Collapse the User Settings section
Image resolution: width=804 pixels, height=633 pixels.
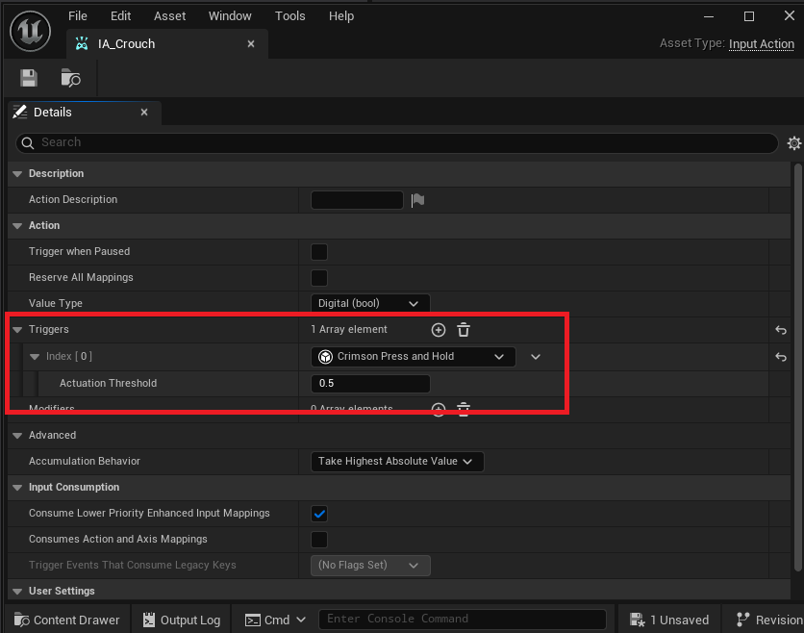17,592
